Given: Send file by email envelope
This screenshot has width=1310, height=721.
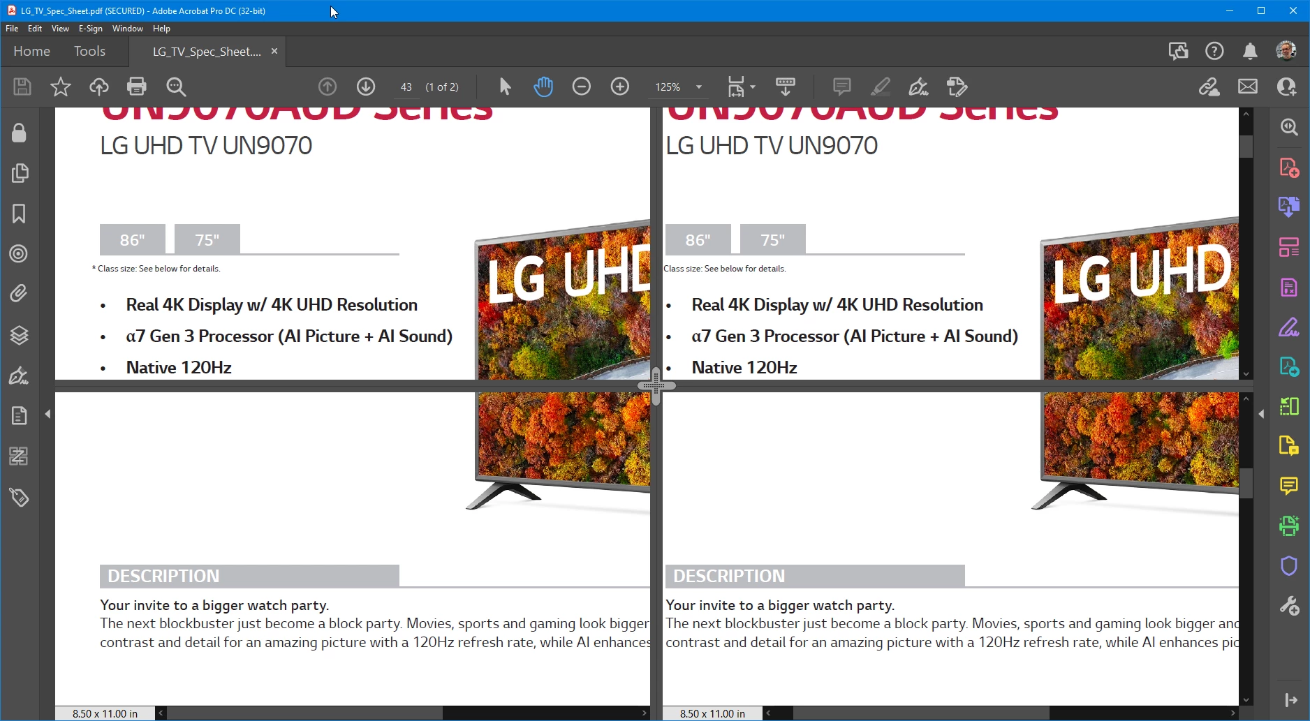Looking at the screenshot, I should (1248, 87).
